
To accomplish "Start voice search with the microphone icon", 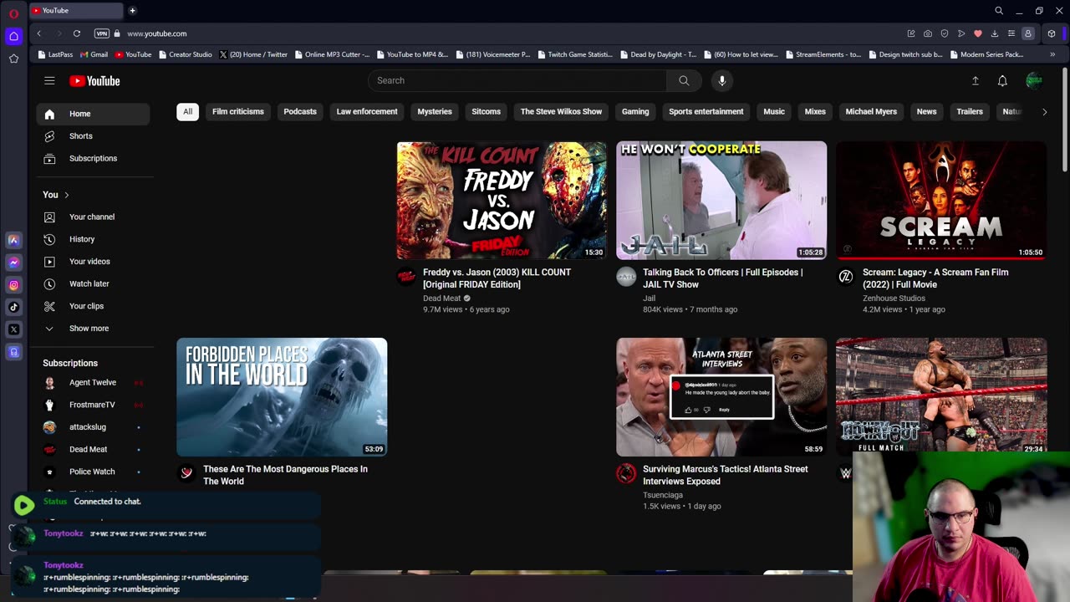I will click(722, 80).
